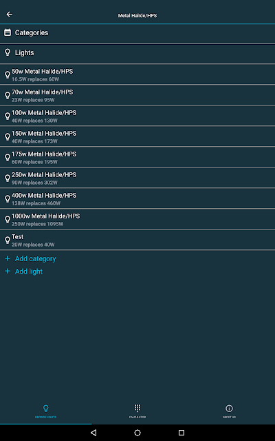Tap bulb icon beside 1000w Metal Halide/HPS
This screenshot has width=275, height=441.
coord(8,219)
